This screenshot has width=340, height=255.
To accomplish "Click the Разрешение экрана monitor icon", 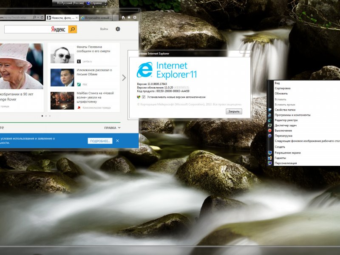I will coord(270,153).
